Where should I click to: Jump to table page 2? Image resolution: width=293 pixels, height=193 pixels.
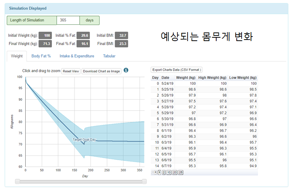164,172
